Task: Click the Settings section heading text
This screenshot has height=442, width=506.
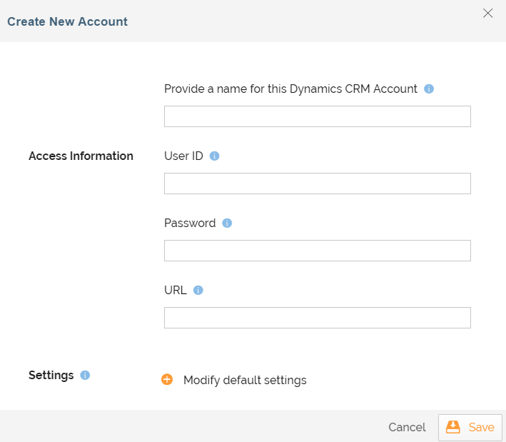Action: 51,375
